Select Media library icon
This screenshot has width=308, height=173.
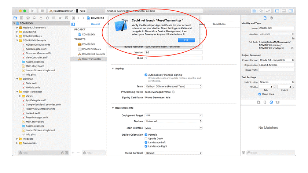278,102
